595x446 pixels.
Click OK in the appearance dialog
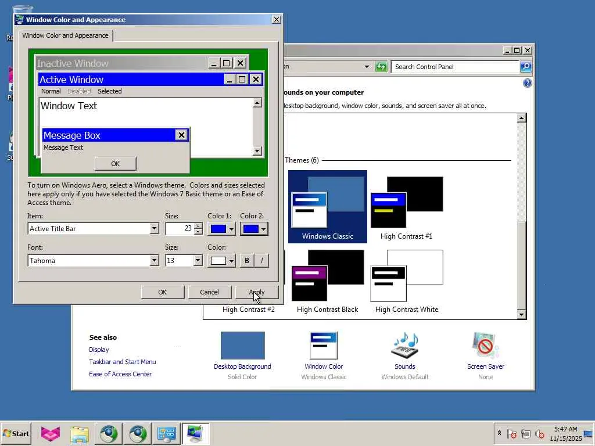[163, 292]
